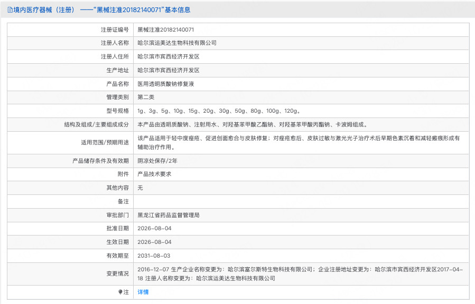Click change history text starting 2016-12-07
This screenshot has height=304, width=475.
300,274
